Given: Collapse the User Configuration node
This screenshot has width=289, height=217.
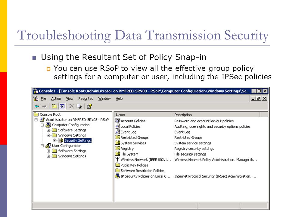Looking at the screenshot, I should coord(42,146).
